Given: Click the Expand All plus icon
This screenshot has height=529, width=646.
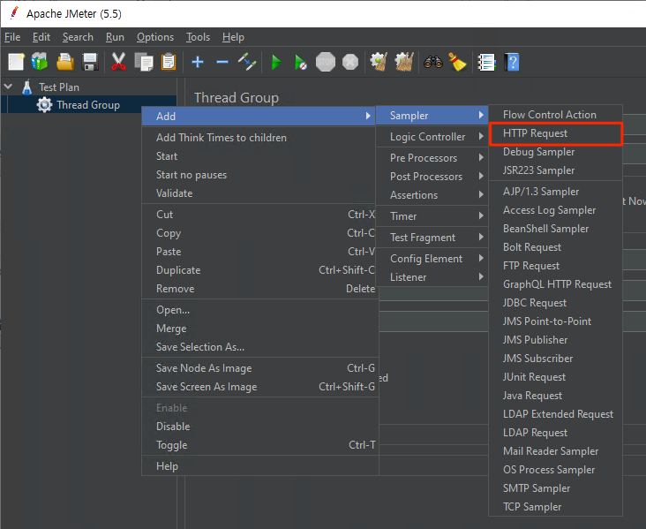Looking at the screenshot, I should coord(198,62).
